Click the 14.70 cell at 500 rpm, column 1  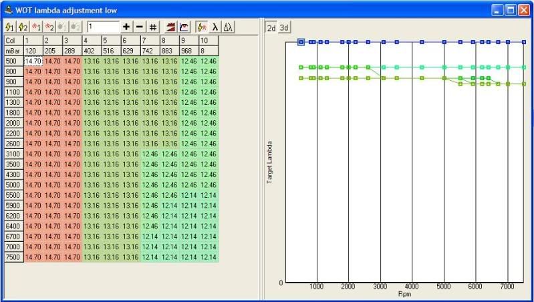[33, 61]
